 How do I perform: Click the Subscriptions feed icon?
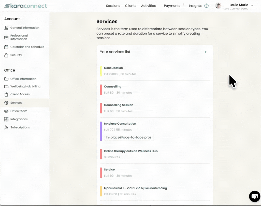6,127
